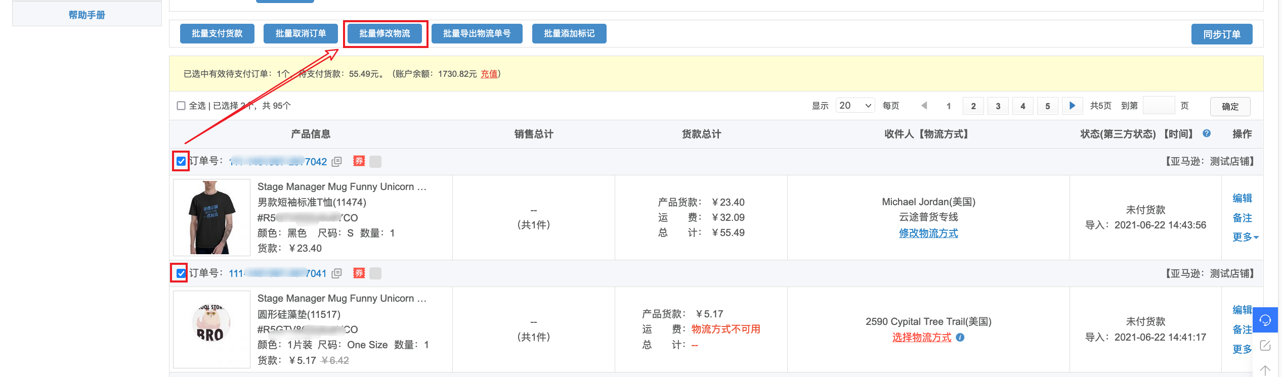
Task: Expand 更多 menu for first order
Action: point(1245,237)
